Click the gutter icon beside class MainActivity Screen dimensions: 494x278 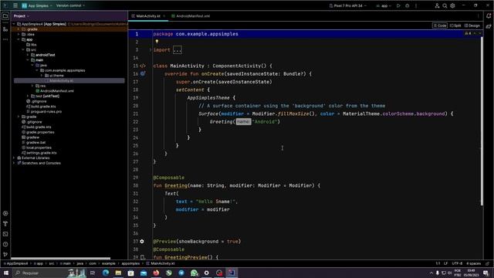click(x=143, y=66)
